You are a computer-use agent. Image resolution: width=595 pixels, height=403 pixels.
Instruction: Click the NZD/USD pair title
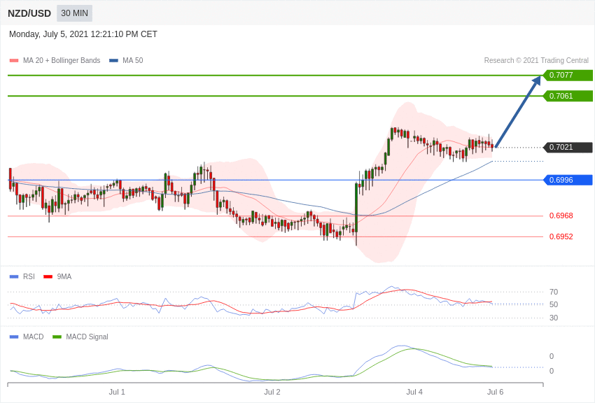(x=29, y=13)
